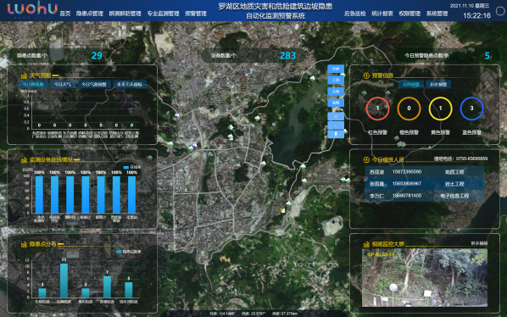The width and height of the screenshot is (507, 317).
Task: Open the 更多视频 link in video panel
Action: [x=479, y=243]
